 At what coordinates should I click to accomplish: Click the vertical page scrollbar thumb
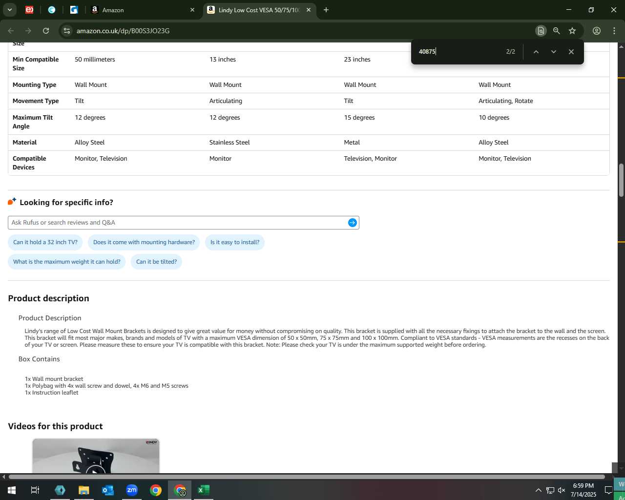(621, 180)
